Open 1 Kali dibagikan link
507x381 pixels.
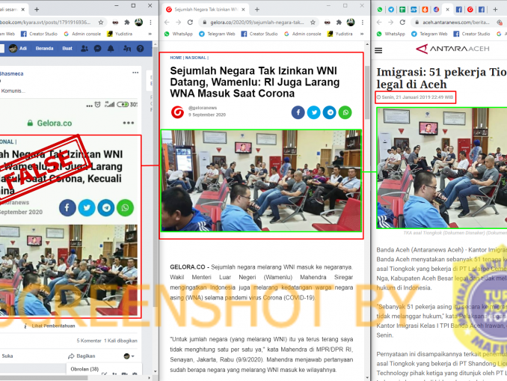[x=120, y=341]
